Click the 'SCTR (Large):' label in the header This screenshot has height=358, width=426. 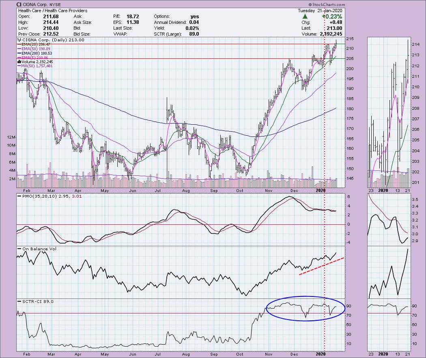coord(168,34)
